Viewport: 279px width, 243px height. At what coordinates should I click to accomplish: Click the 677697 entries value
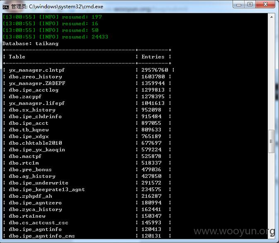point(151,143)
